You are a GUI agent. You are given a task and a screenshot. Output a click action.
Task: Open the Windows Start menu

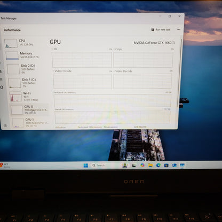coord(86,165)
